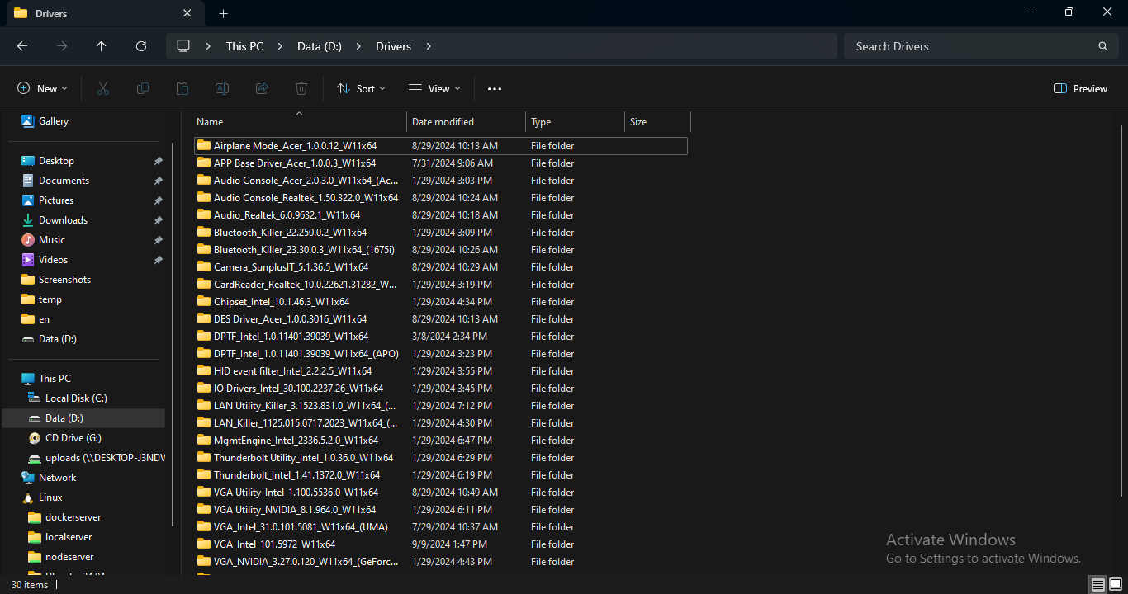Switch to large thumbnails view icon in status bar
Viewport: 1128px width, 594px height.
1116,585
